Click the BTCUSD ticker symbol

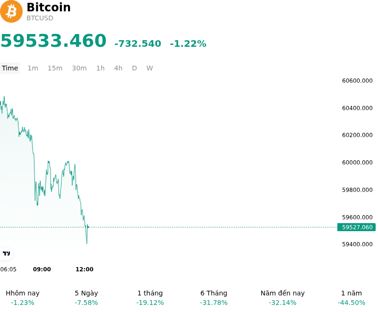[x=40, y=18]
